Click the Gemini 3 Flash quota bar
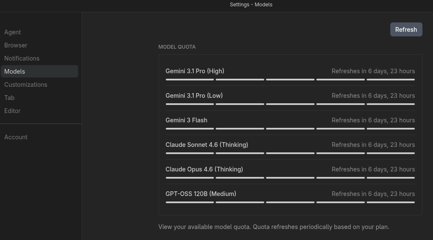Image resolution: width=433 pixels, height=240 pixels. 290,129
